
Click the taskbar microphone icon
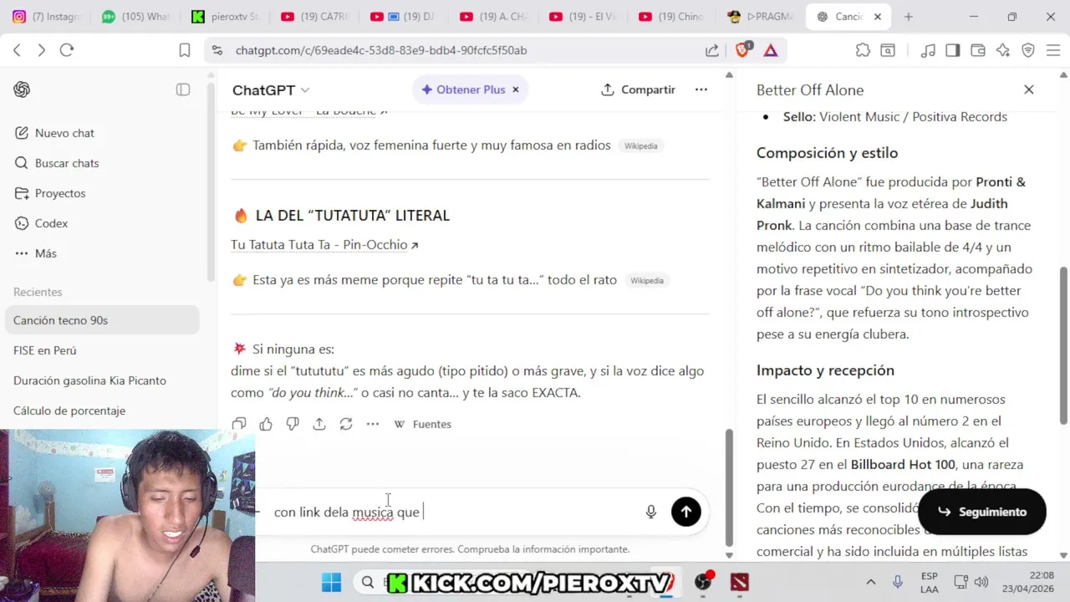pos(898,582)
